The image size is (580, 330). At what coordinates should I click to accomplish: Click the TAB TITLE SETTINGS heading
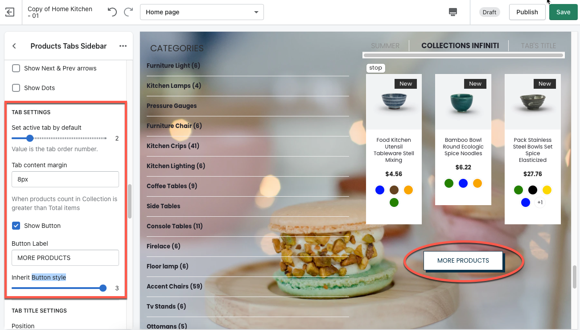pos(39,310)
